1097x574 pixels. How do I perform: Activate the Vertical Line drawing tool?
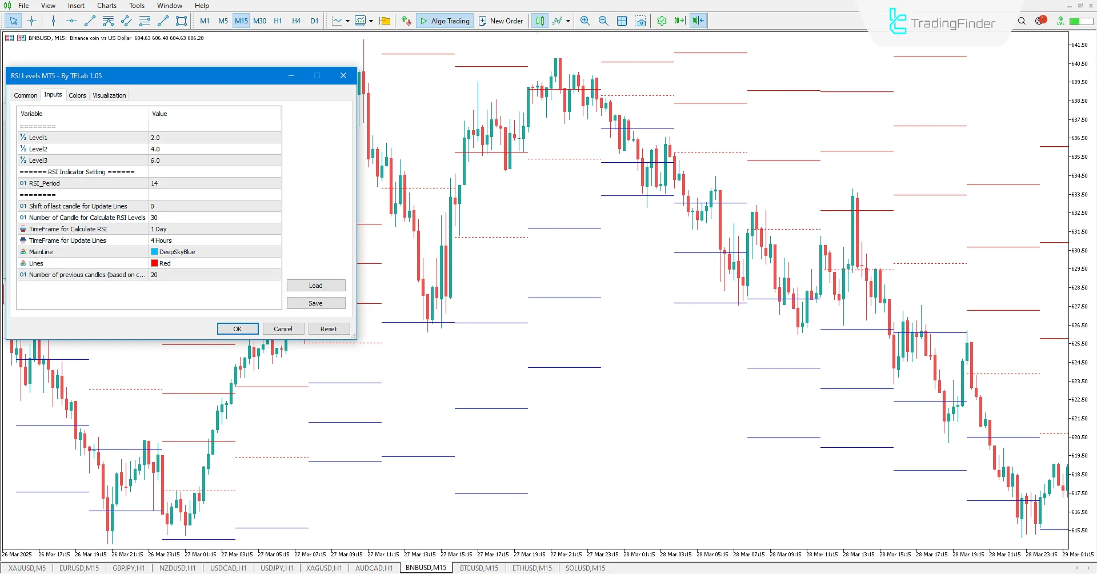click(53, 21)
